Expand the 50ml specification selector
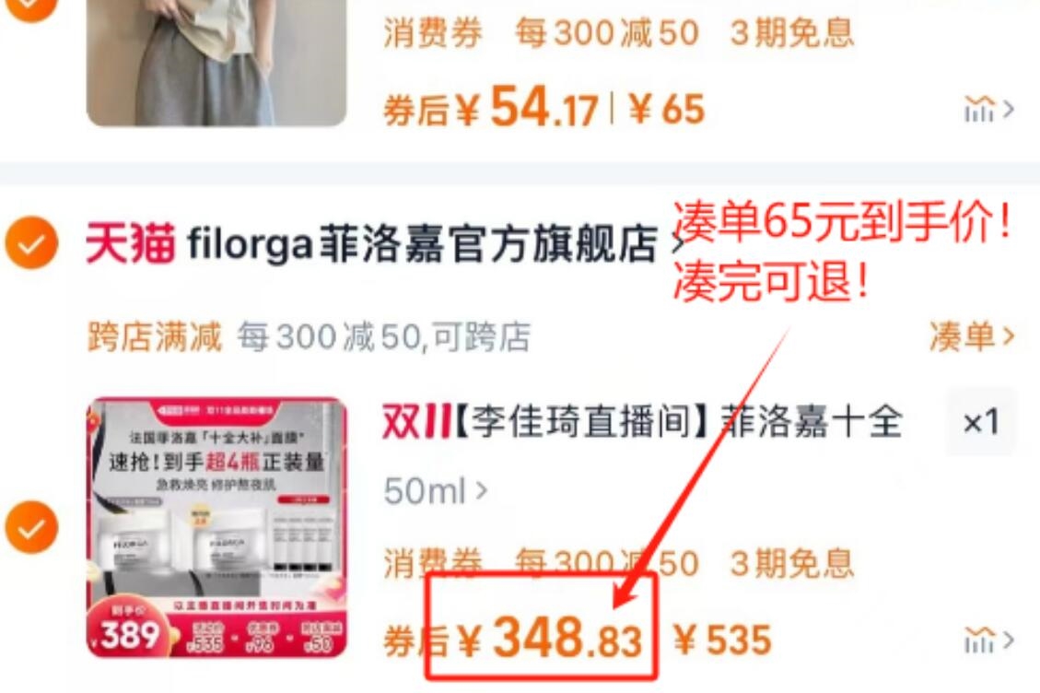Image resolution: width=1040 pixels, height=693 pixels. click(x=435, y=491)
